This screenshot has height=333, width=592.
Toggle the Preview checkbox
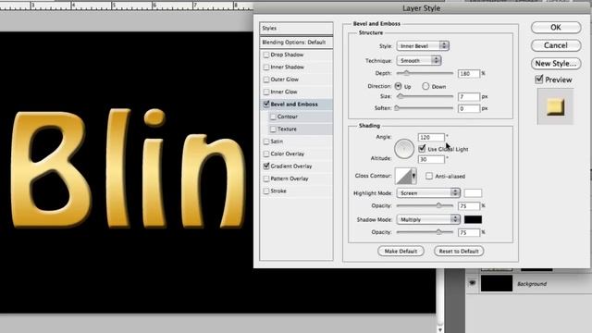pyautogui.click(x=539, y=80)
